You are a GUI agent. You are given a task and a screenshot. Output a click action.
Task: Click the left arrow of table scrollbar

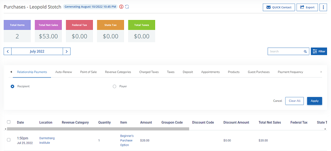click(x=5, y=129)
